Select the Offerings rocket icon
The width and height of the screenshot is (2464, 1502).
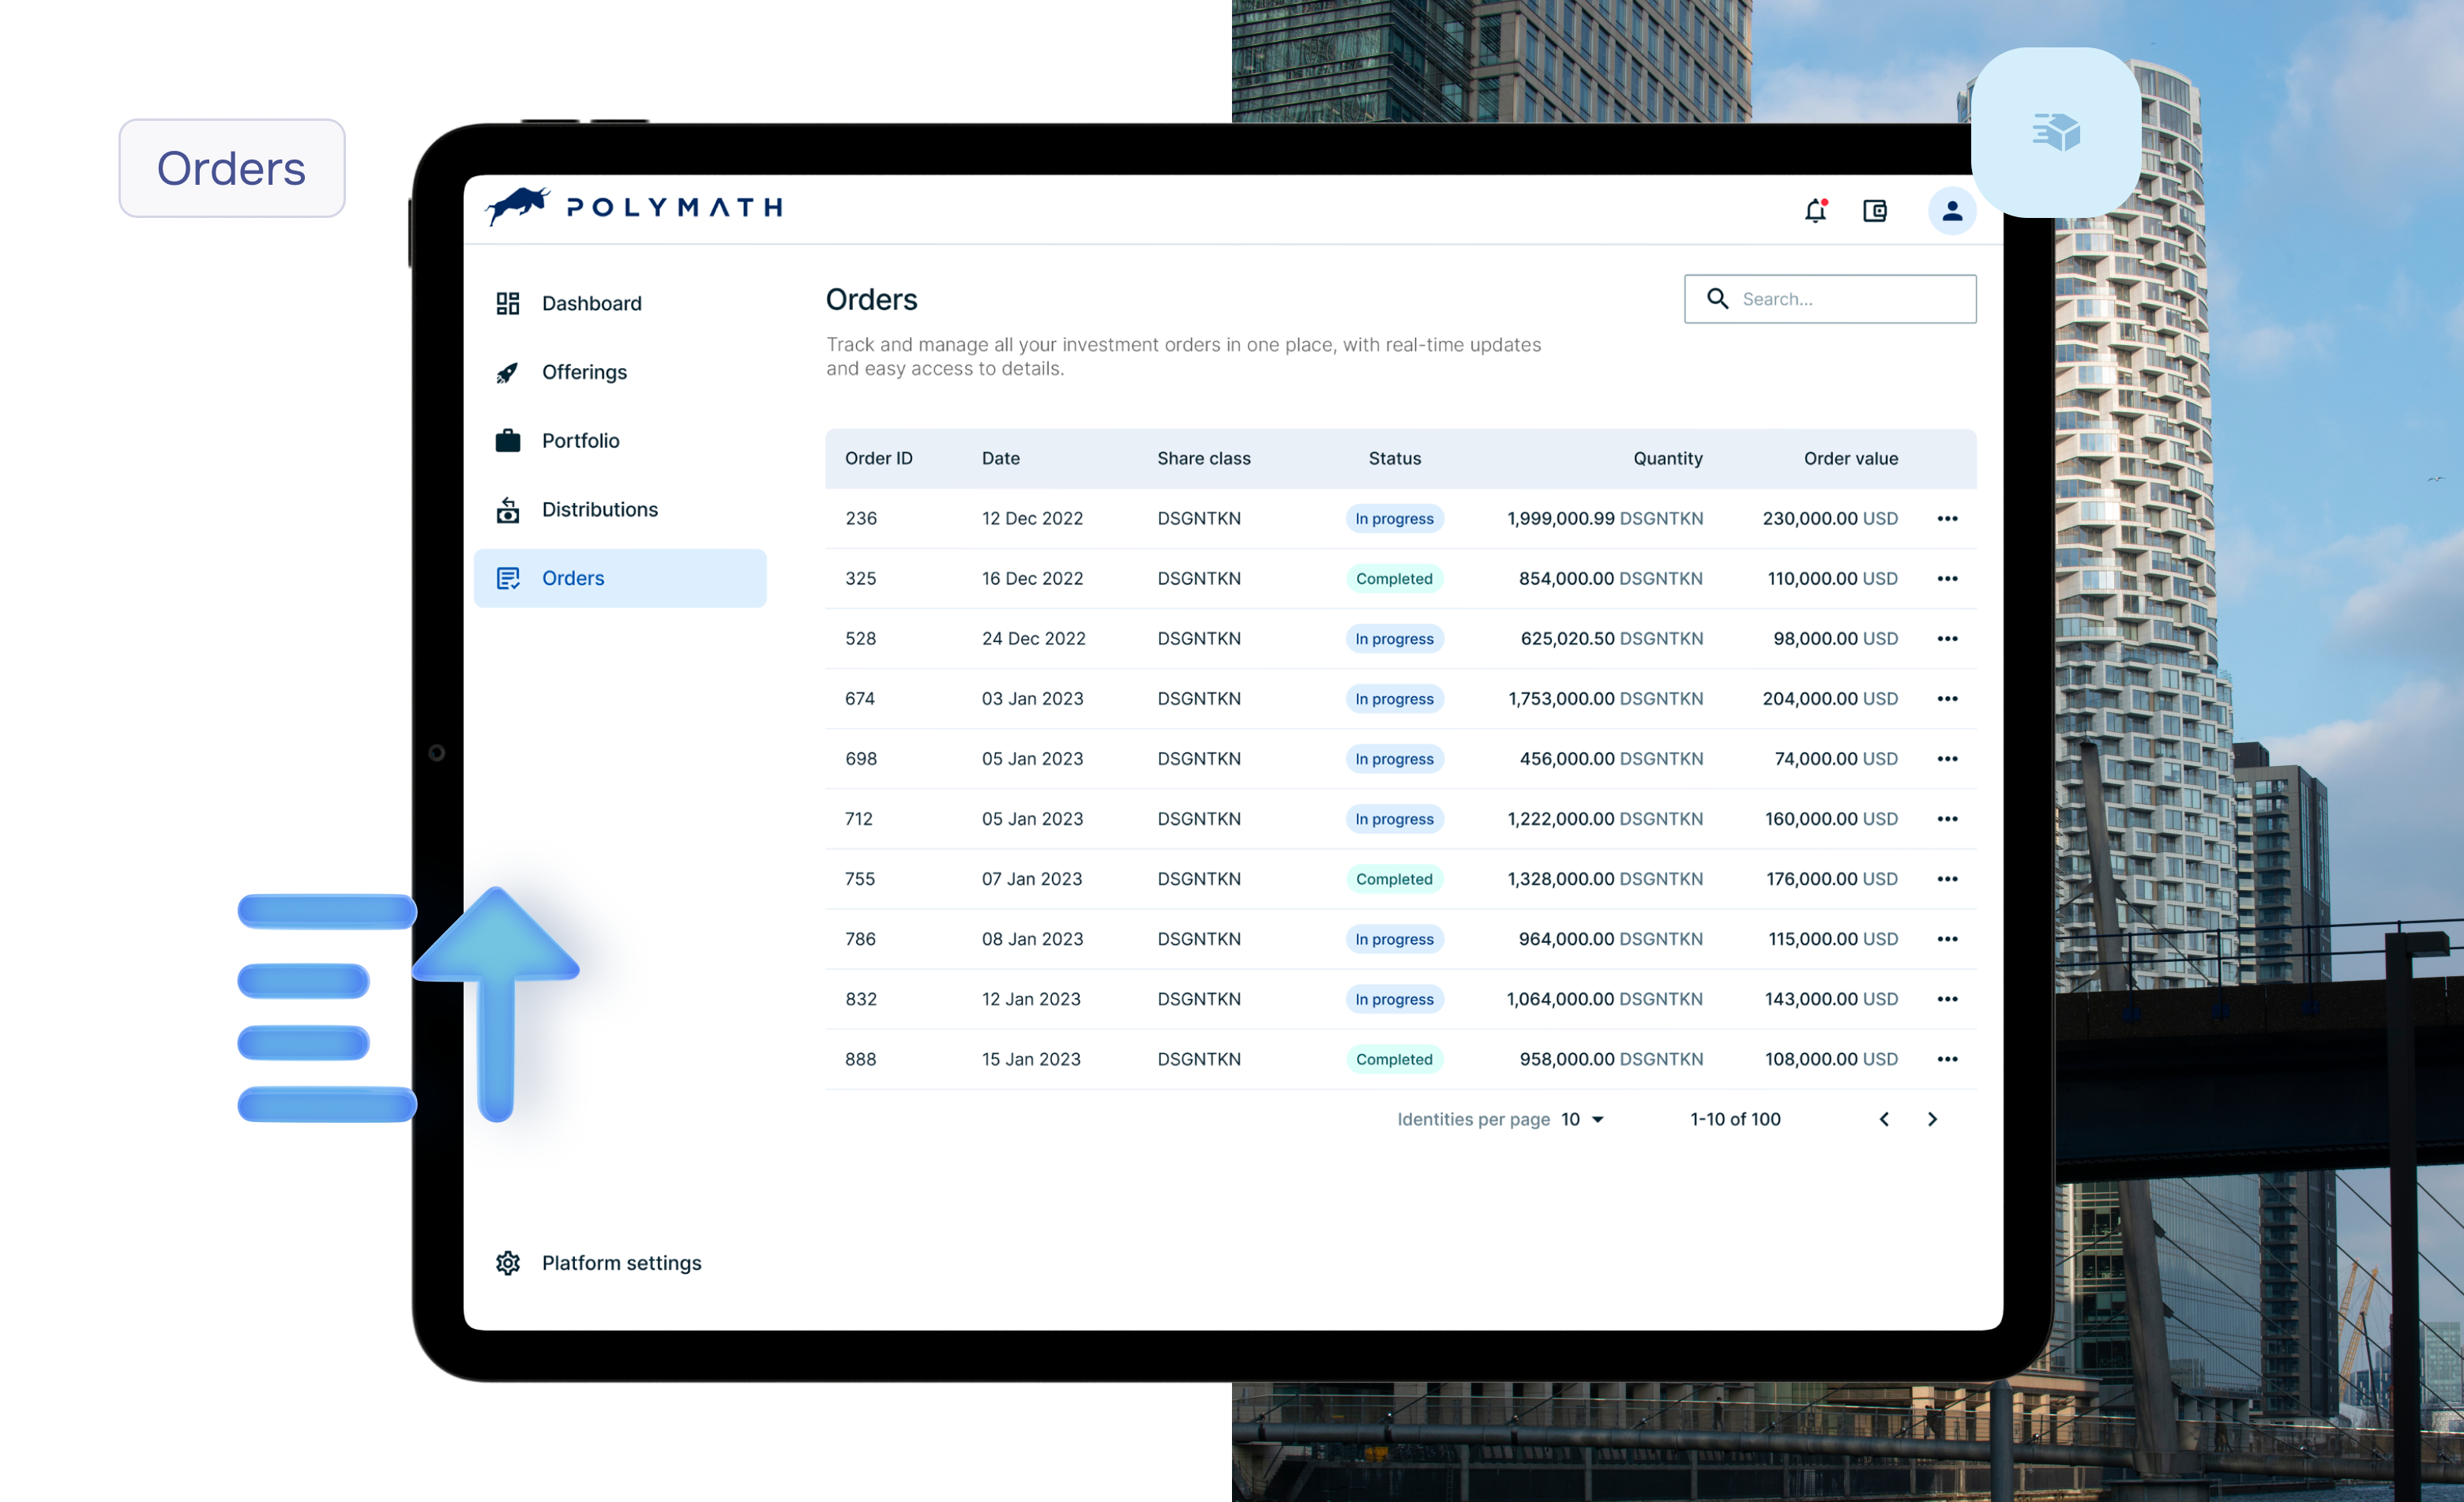click(x=508, y=371)
